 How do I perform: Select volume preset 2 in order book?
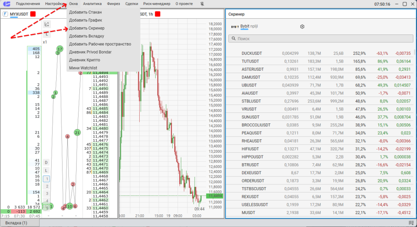point(47,186)
